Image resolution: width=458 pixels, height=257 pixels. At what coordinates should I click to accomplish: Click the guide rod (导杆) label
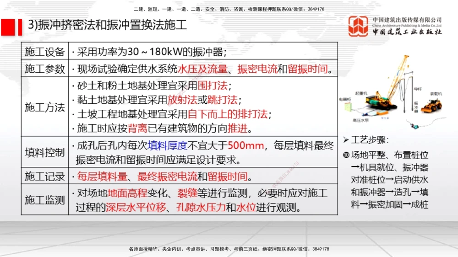point(417,90)
